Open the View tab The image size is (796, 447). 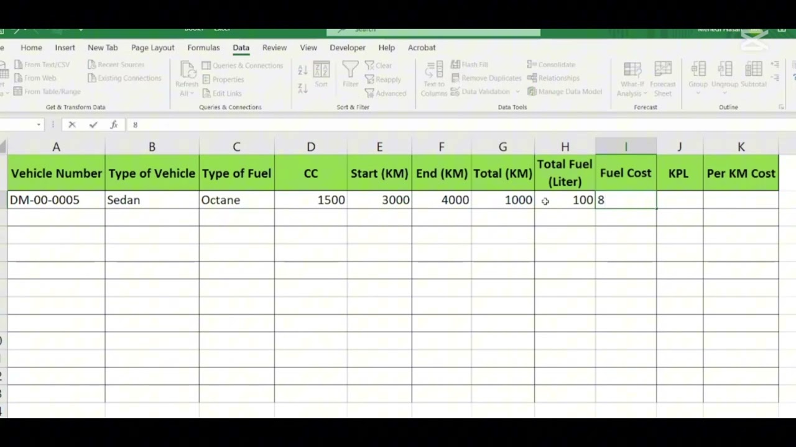308,48
